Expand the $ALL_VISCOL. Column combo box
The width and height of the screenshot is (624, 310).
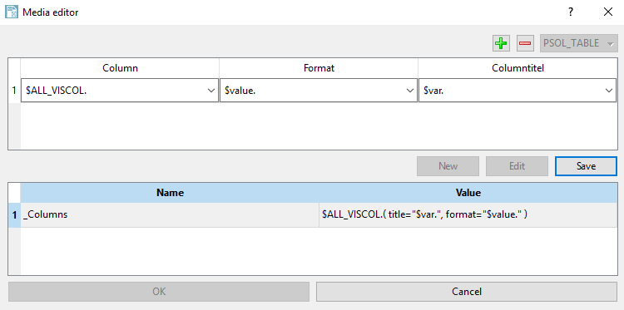(x=119, y=91)
